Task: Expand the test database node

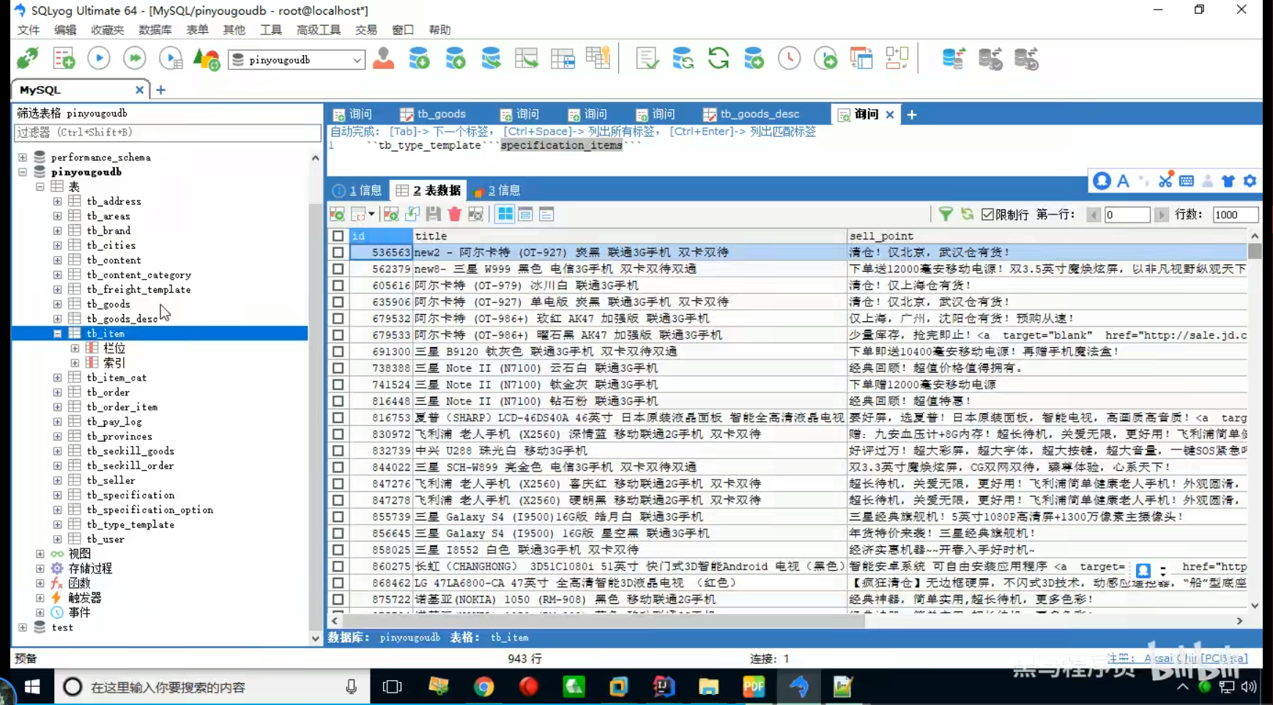Action: click(x=23, y=627)
